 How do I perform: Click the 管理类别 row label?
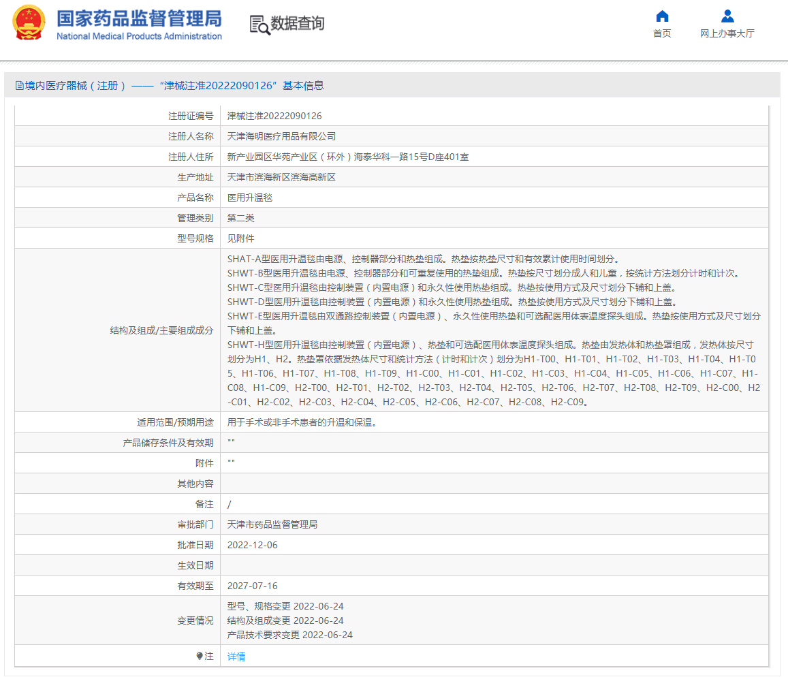[195, 218]
